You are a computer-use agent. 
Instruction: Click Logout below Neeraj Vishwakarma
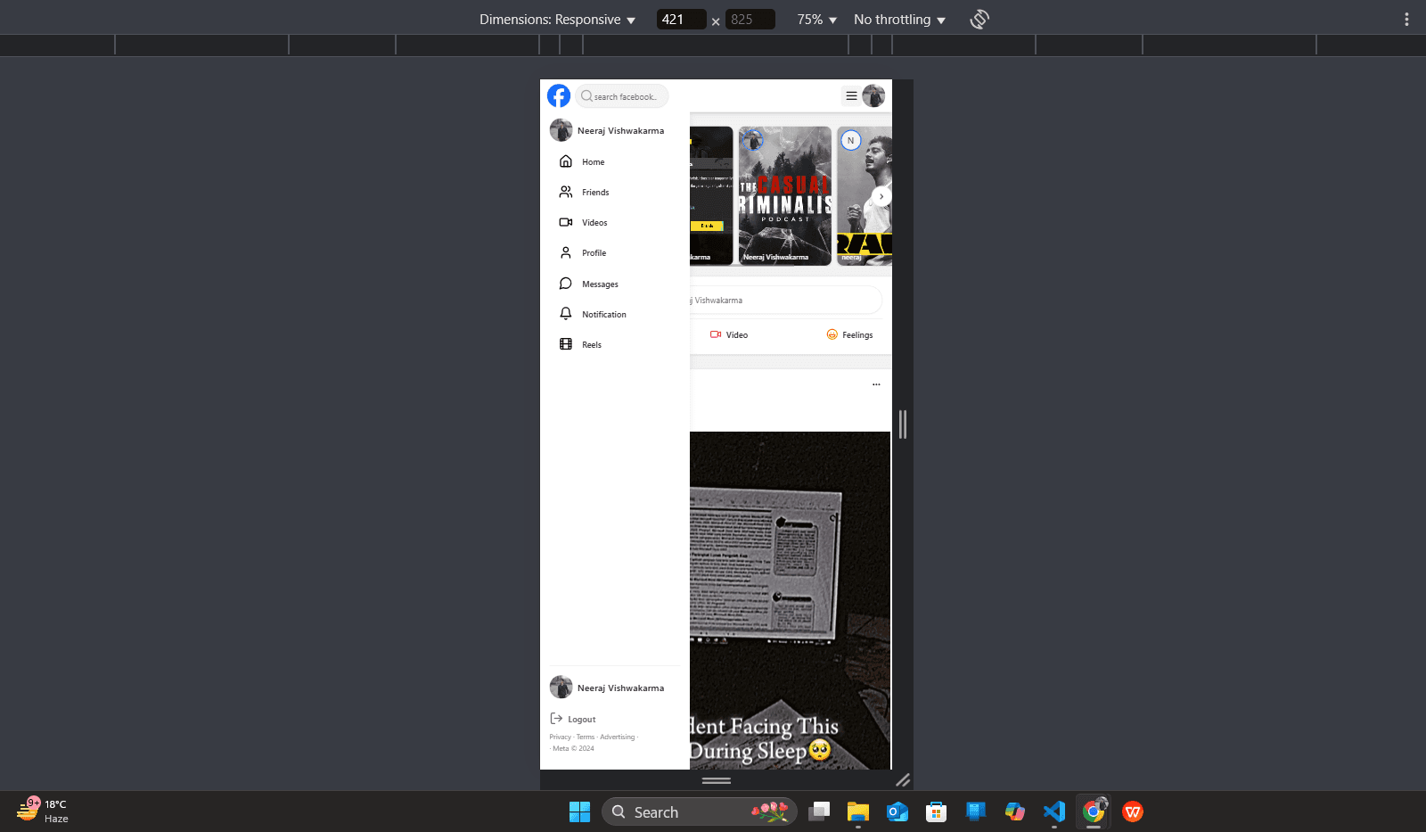click(x=578, y=719)
